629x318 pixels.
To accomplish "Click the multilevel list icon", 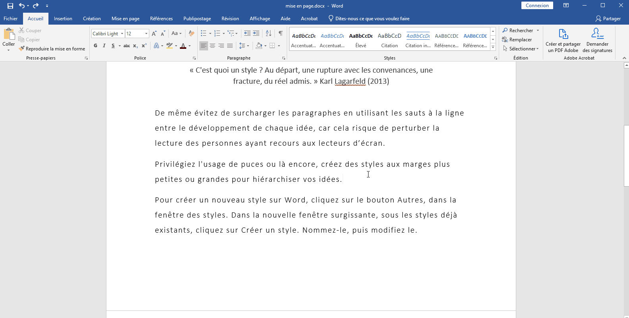I will [x=231, y=34].
